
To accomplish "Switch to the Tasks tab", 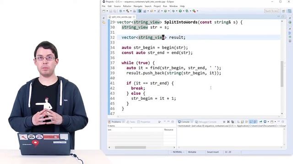I will point(132,122).
